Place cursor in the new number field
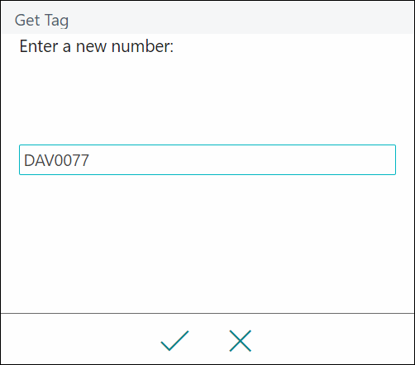The height and width of the screenshot is (365, 415). (207, 159)
